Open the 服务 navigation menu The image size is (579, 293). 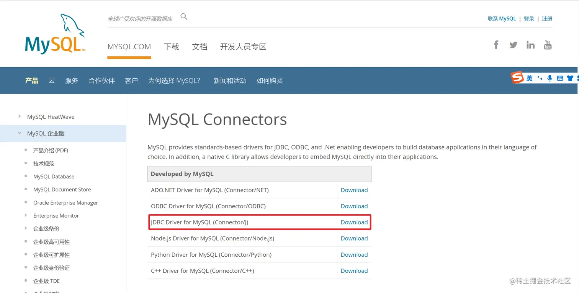tap(72, 81)
